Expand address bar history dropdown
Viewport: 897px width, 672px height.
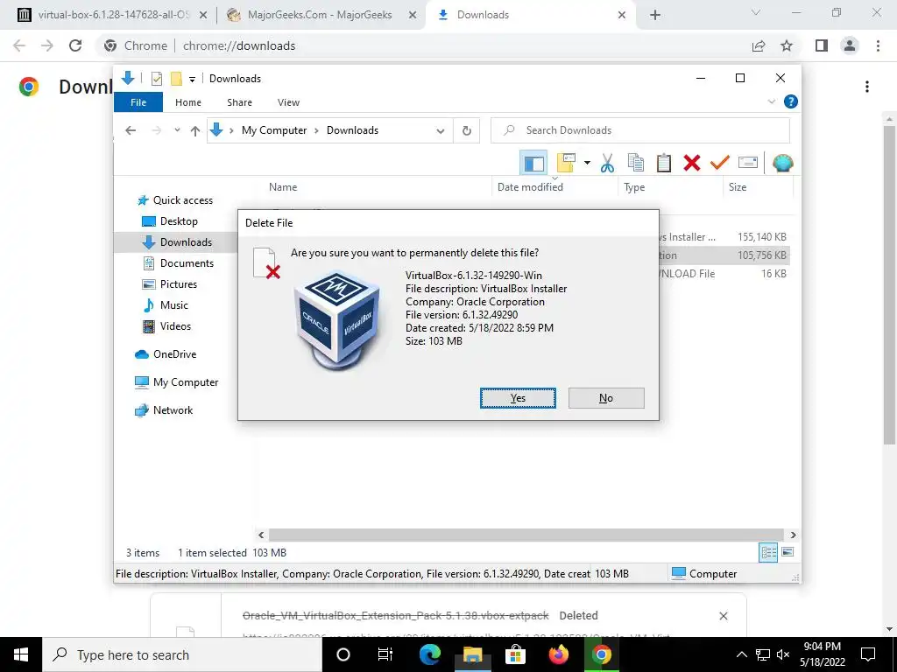click(x=440, y=131)
